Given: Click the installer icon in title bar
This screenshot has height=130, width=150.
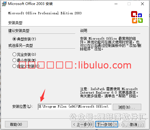Looking at the screenshot, I should (x=4, y=4).
